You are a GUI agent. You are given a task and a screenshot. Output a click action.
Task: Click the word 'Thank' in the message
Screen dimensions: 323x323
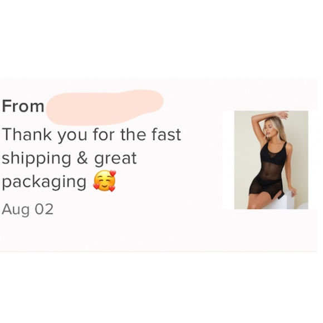27,134
